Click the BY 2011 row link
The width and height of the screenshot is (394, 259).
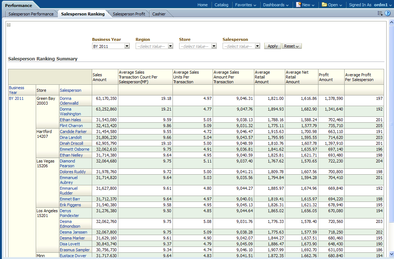click(x=16, y=98)
